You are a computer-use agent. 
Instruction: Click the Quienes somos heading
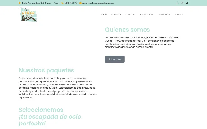(x=127, y=30)
